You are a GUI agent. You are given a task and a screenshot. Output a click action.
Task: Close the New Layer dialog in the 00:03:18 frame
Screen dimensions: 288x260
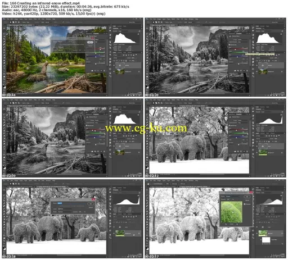coord(93,199)
